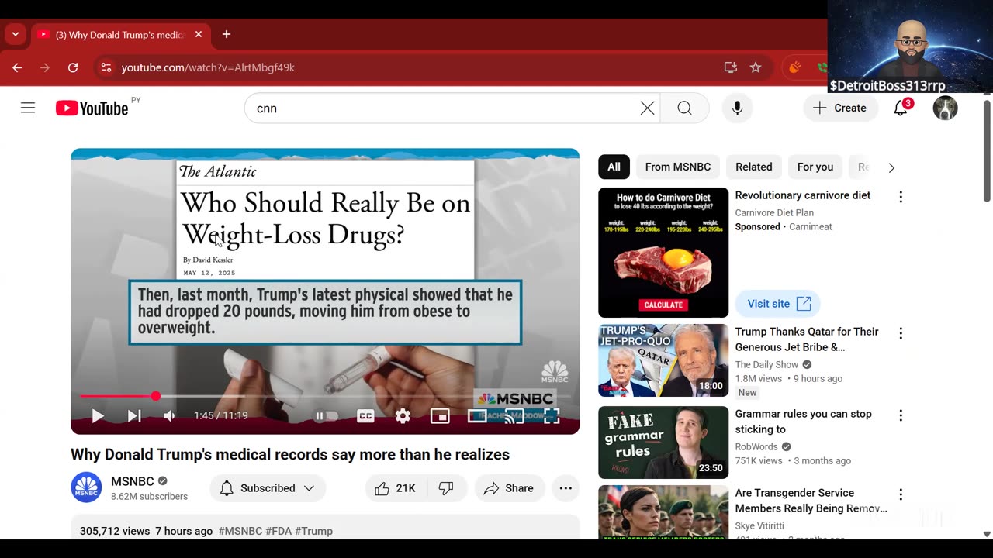Click The Daily Show channel name
This screenshot has width=993, height=558.
(x=766, y=364)
